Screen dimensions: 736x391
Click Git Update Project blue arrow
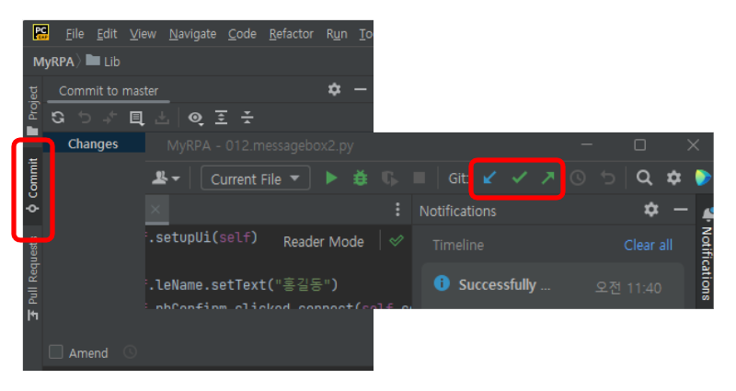[489, 178]
